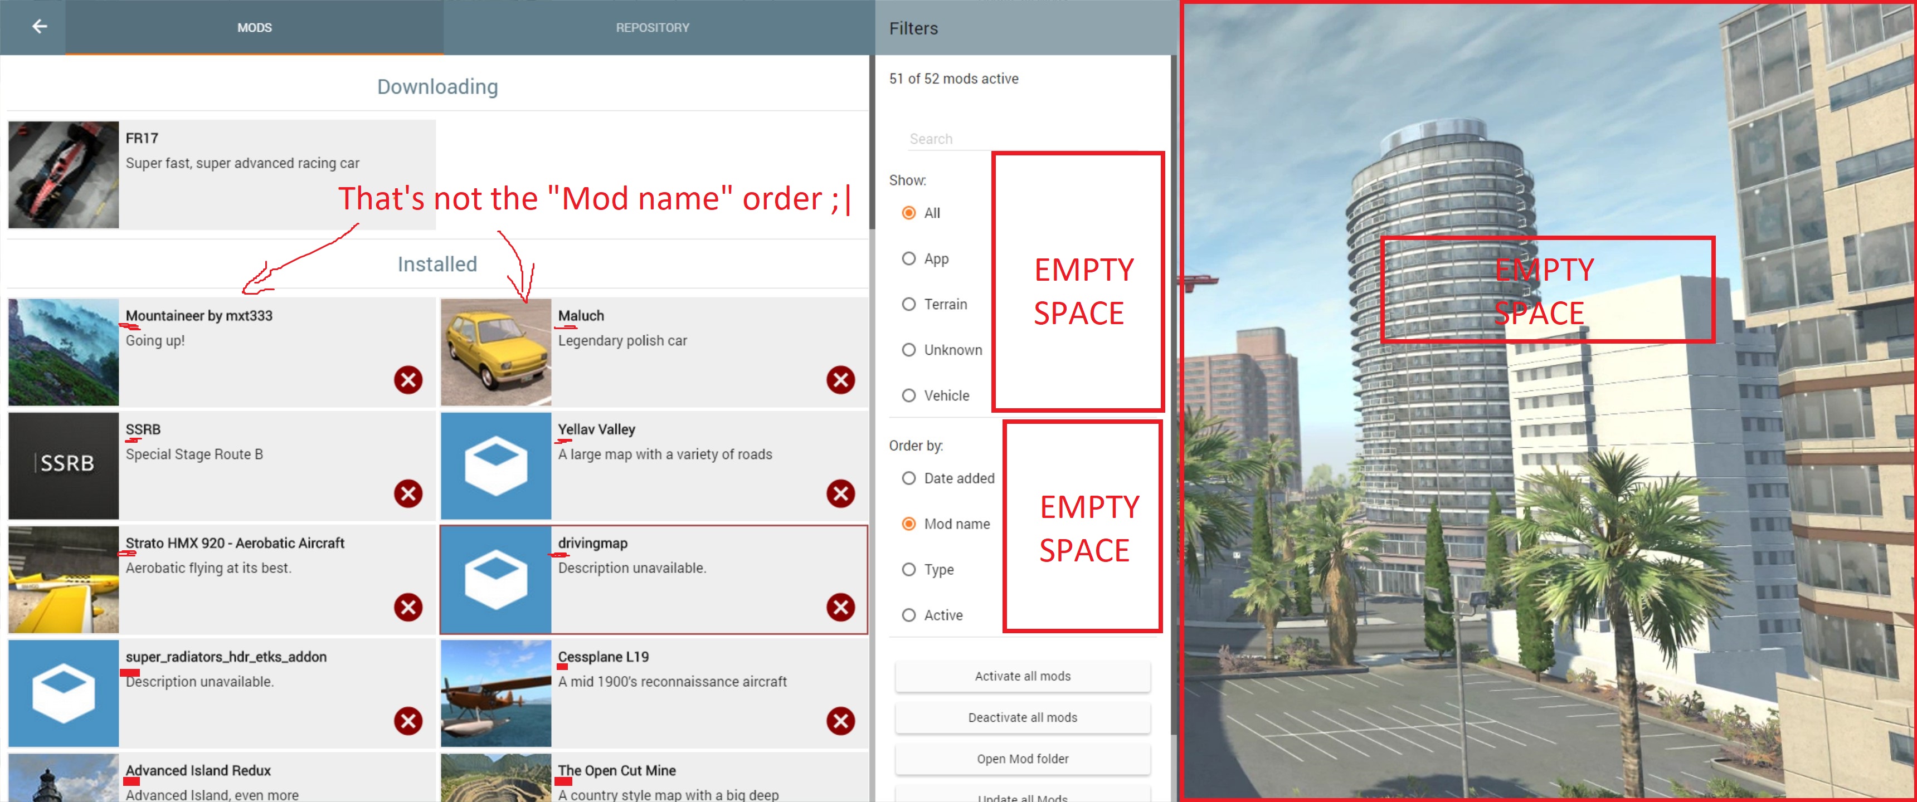This screenshot has height=802, width=1917.
Task: Click the drivingmap box icon
Action: click(495, 580)
